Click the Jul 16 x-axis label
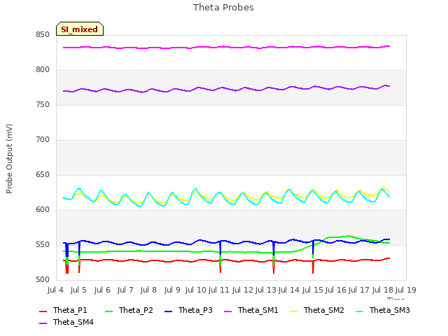Viewport: 448px width, 336px height. click(336, 290)
